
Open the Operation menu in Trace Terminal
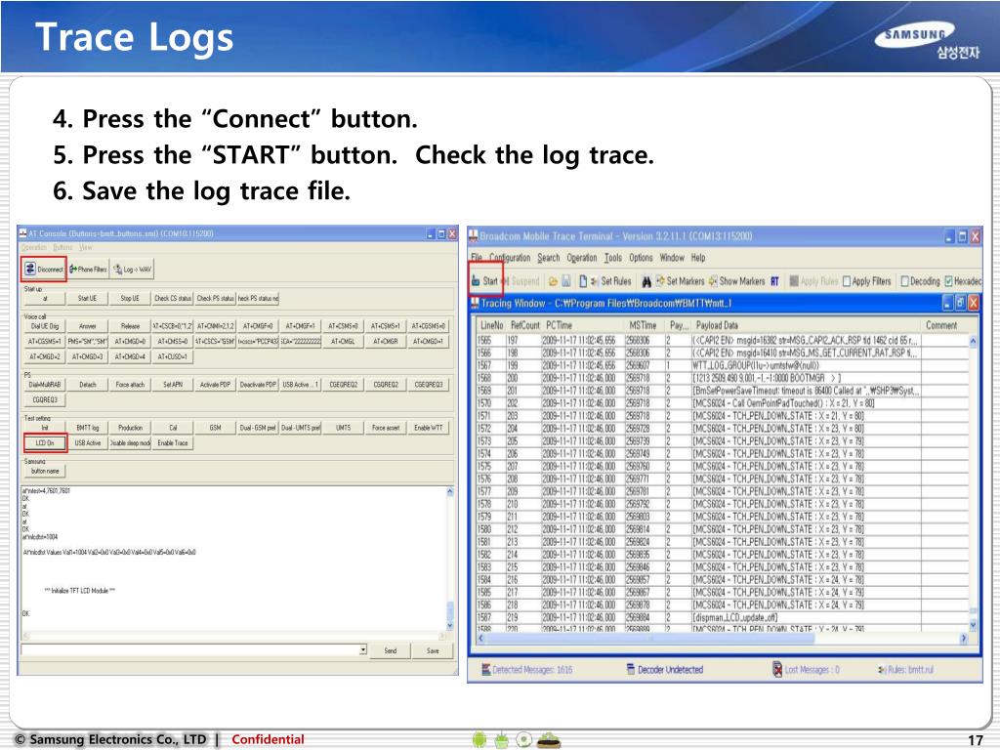pyautogui.click(x=582, y=258)
